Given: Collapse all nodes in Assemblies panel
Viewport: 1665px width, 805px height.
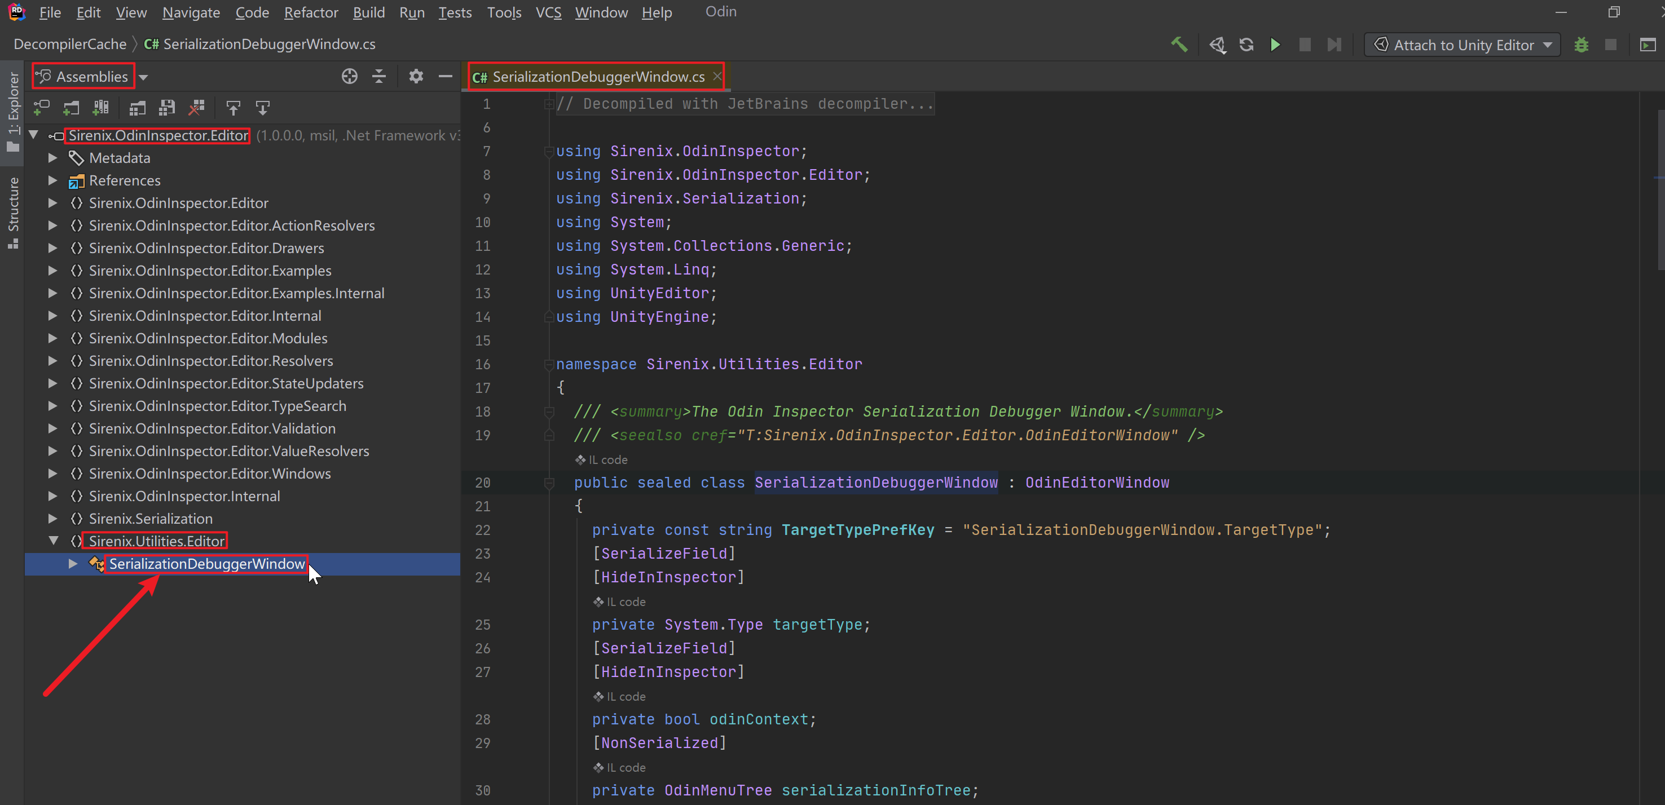Looking at the screenshot, I should [x=380, y=76].
